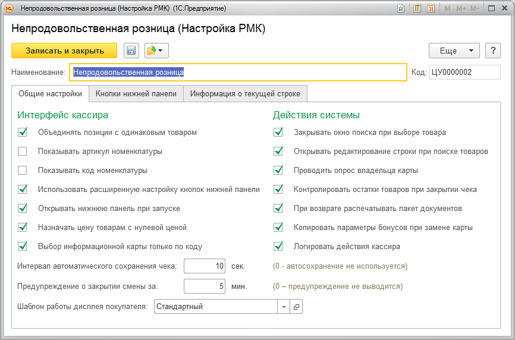The width and height of the screenshot is (515, 340).
Task: Open "Информация о текущей строке" tab
Action: pyautogui.click(x=245, y=93)
